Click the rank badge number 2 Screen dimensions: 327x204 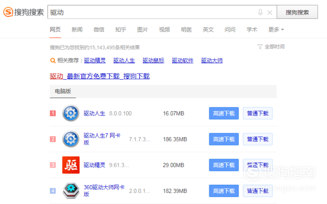click(x=53, y=139)
